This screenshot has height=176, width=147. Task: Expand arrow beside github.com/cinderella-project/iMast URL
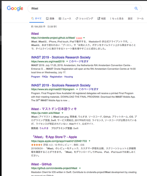tap(80, 168)
